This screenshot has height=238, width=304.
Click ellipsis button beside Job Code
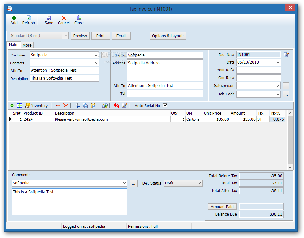click(286, 94)
